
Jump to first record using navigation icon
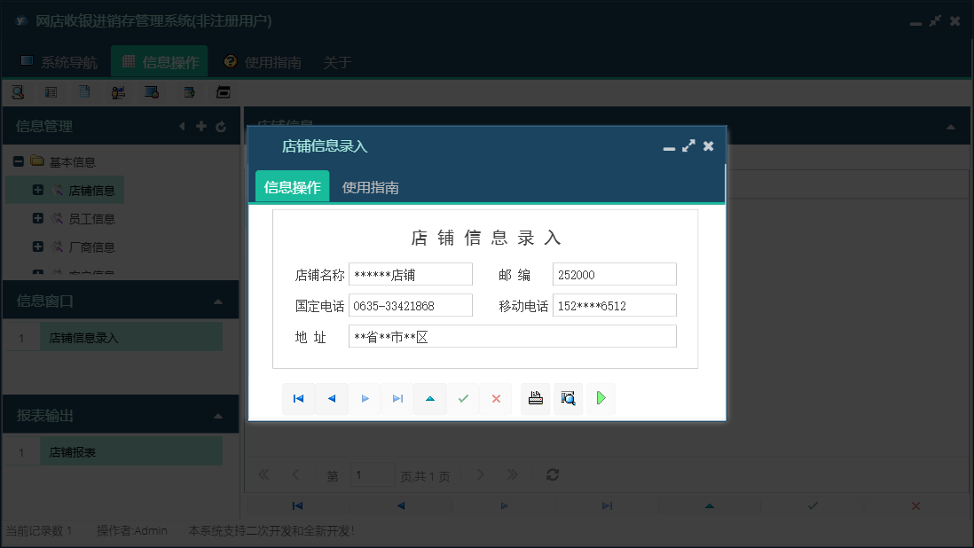[298, 398]
